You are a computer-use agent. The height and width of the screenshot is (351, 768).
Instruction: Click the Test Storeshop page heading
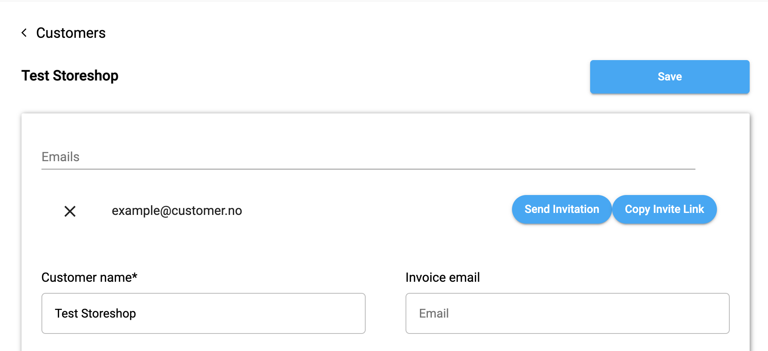tap(70, 76)
